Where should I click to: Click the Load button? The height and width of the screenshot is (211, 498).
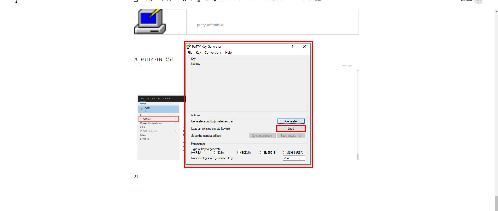coord(291,129)
